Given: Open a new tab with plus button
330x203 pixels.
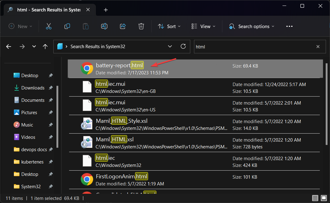Looking at the screenshot, I should pyautogui.click(x=106, y=10).
